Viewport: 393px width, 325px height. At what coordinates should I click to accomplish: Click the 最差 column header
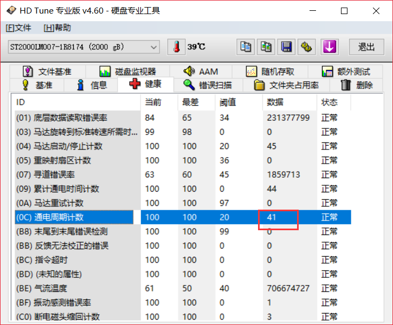click(196, 102)
